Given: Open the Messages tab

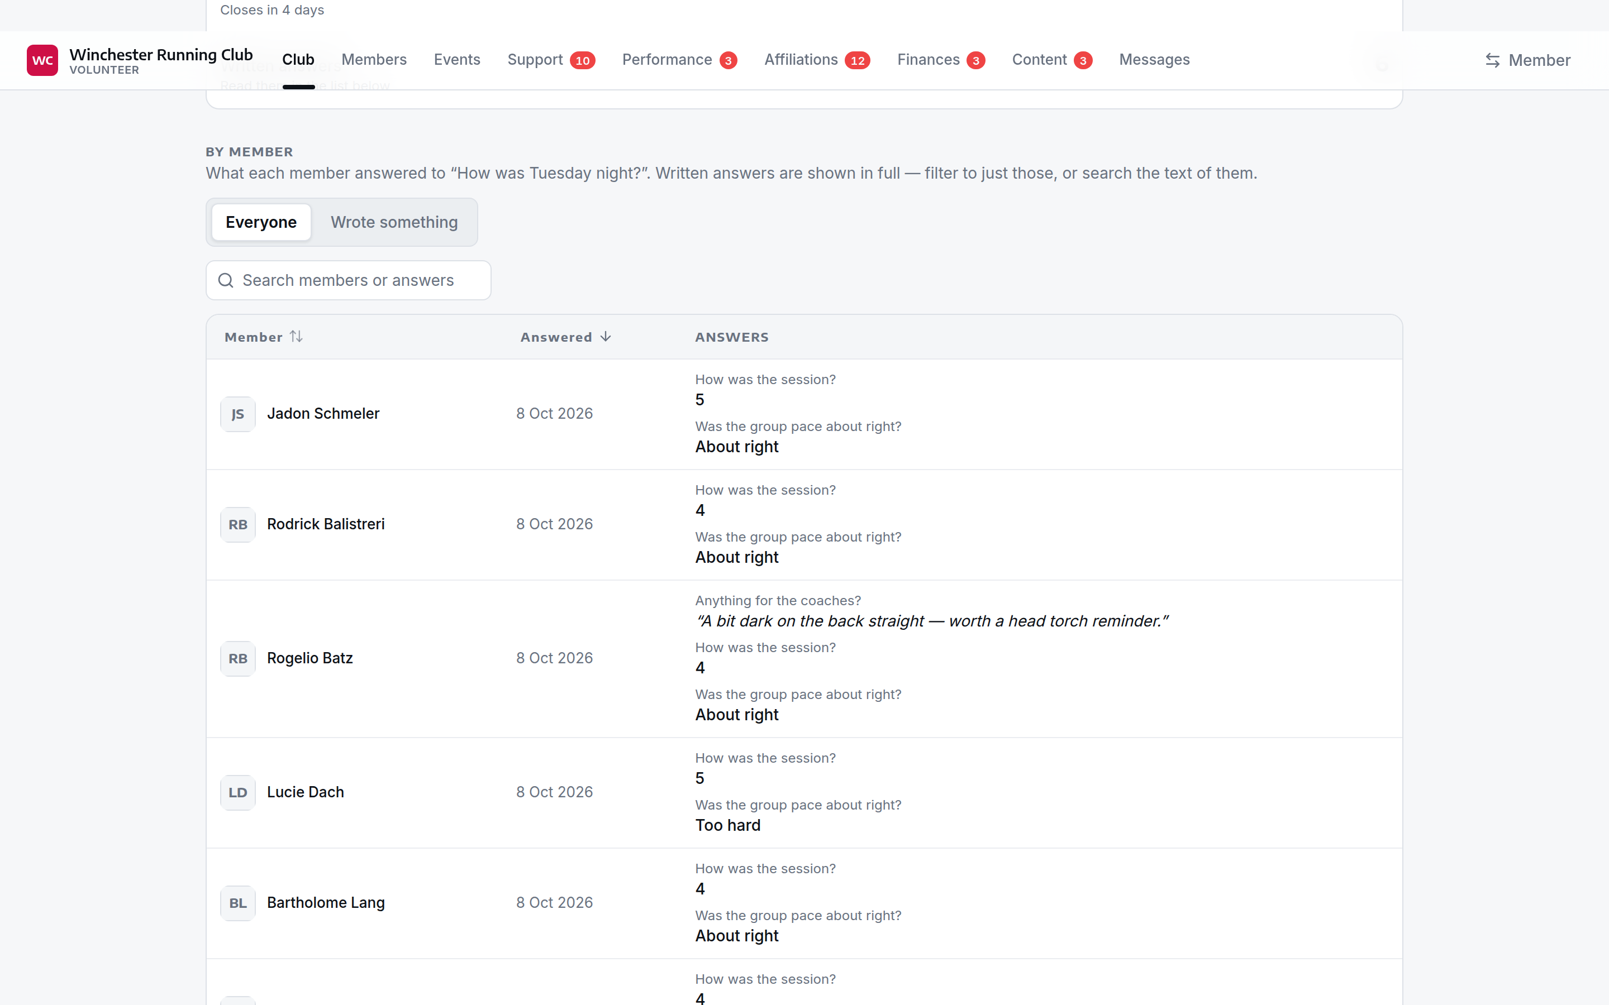Looking at the screenshot, I should pyautogui.click(x=1154, y=60).
